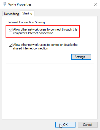Viewport: 100px width, 130px height.
Task: Toggle the checkmark box inside the red highlight
Action: 10,30
